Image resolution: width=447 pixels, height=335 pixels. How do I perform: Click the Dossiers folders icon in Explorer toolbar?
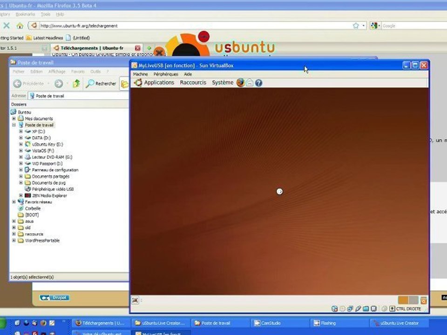[x=125, y=84]
